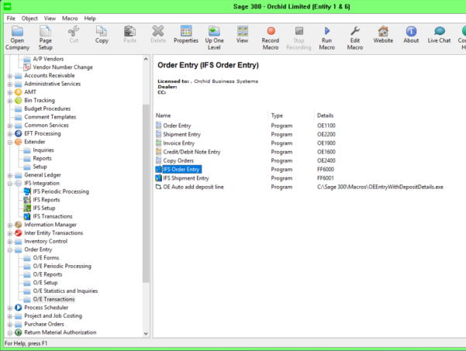
Task: Expand the Purchase Orders node
Action: point(10,325)
